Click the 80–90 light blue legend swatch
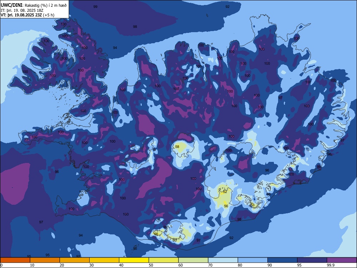The width and height of the screenshot is (357, 268). pos(253,260)
